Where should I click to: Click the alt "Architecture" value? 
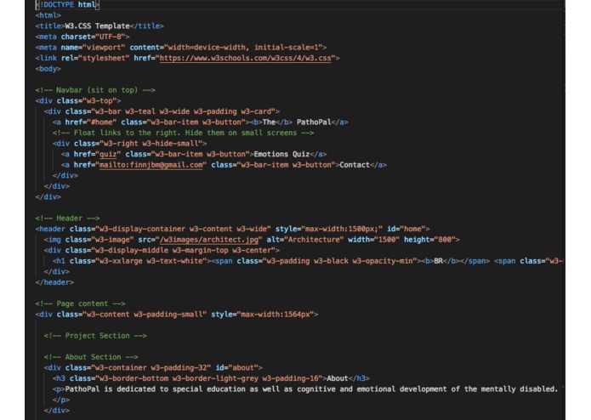tap(314, 240)
